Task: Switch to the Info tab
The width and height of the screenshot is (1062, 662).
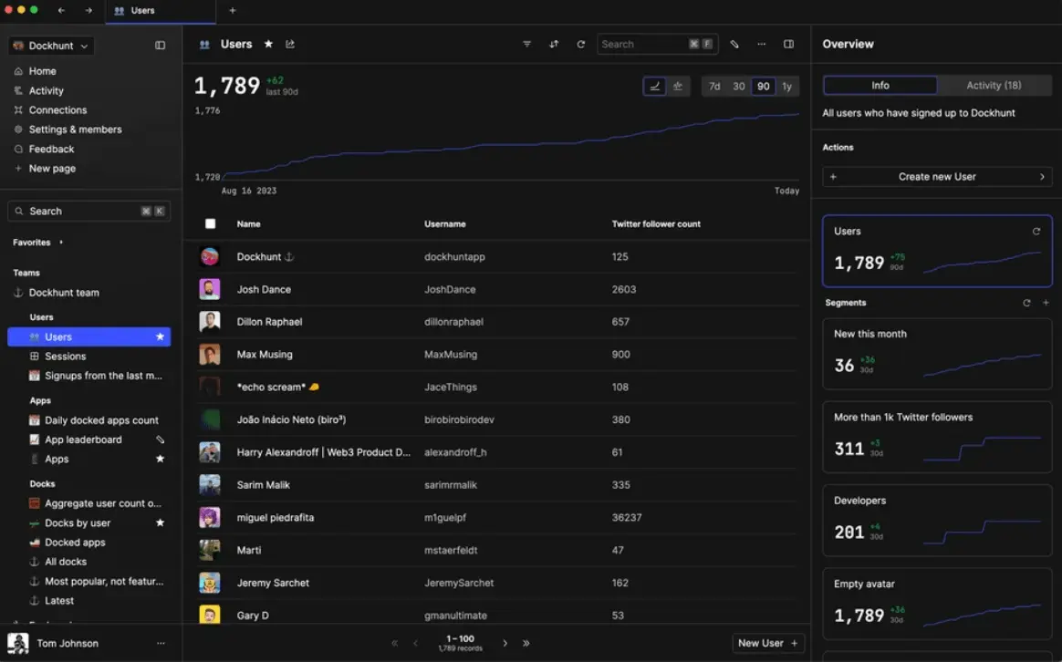Action: pyautogui.click(x=880, y=86)
